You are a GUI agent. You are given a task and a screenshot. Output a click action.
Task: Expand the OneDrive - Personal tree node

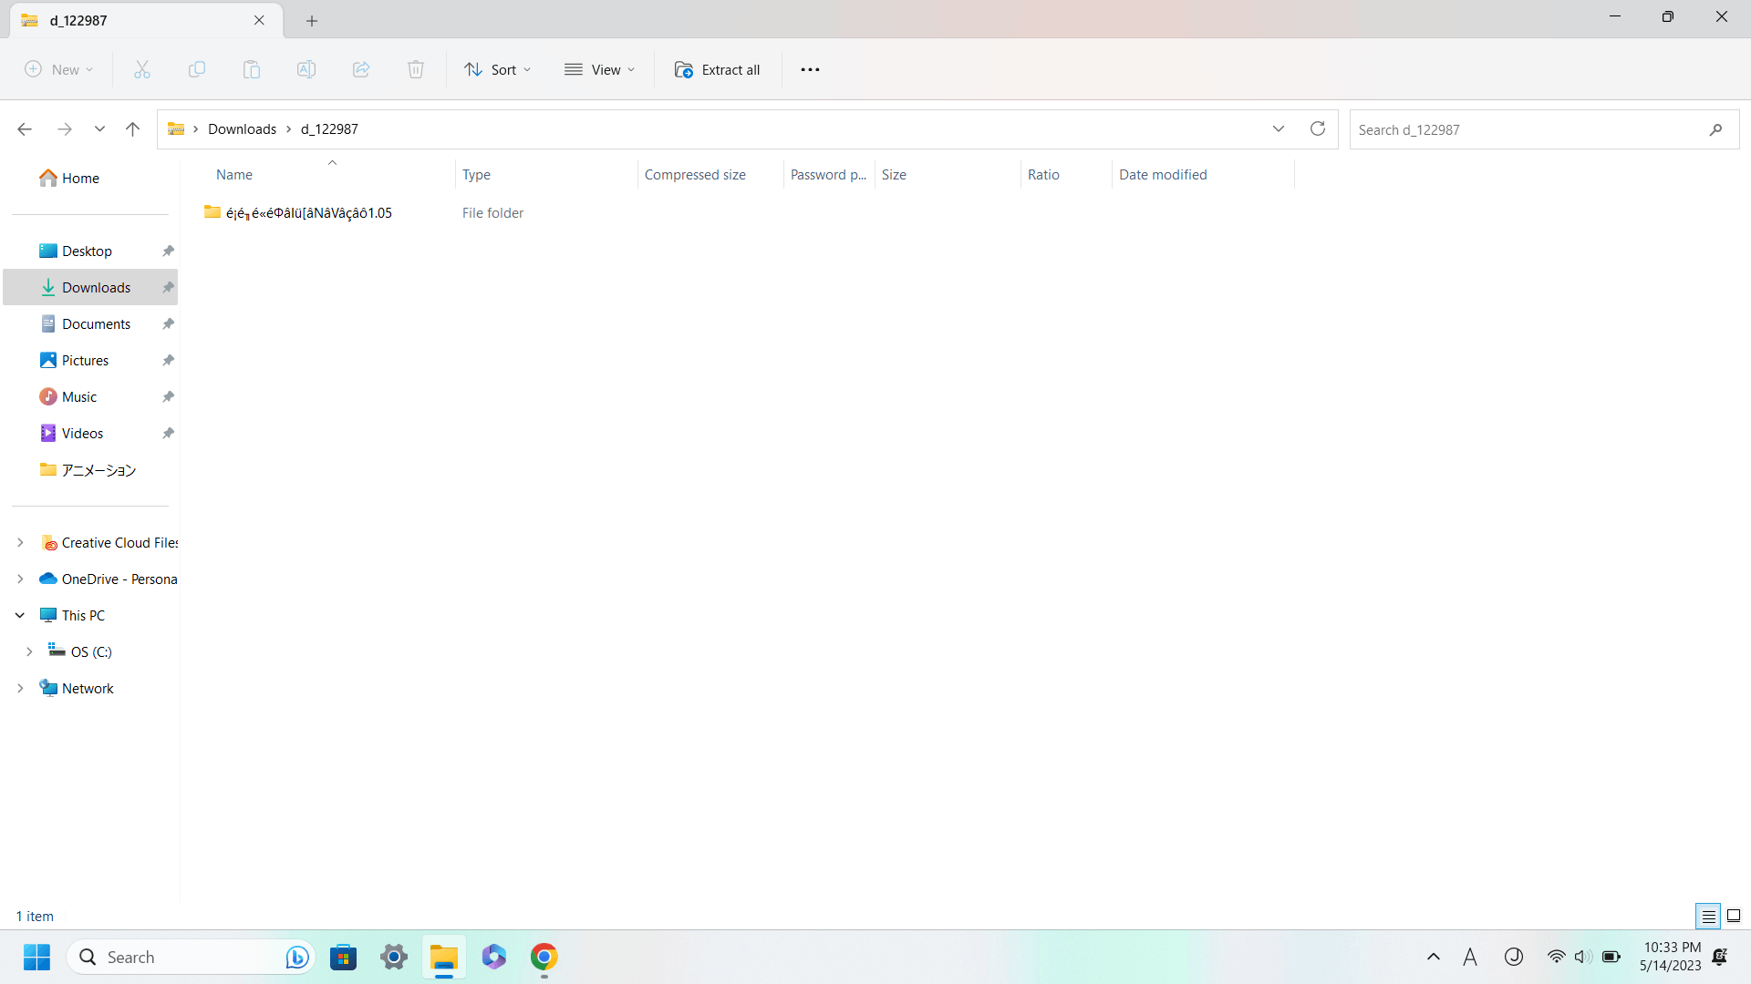click(20, 579)
